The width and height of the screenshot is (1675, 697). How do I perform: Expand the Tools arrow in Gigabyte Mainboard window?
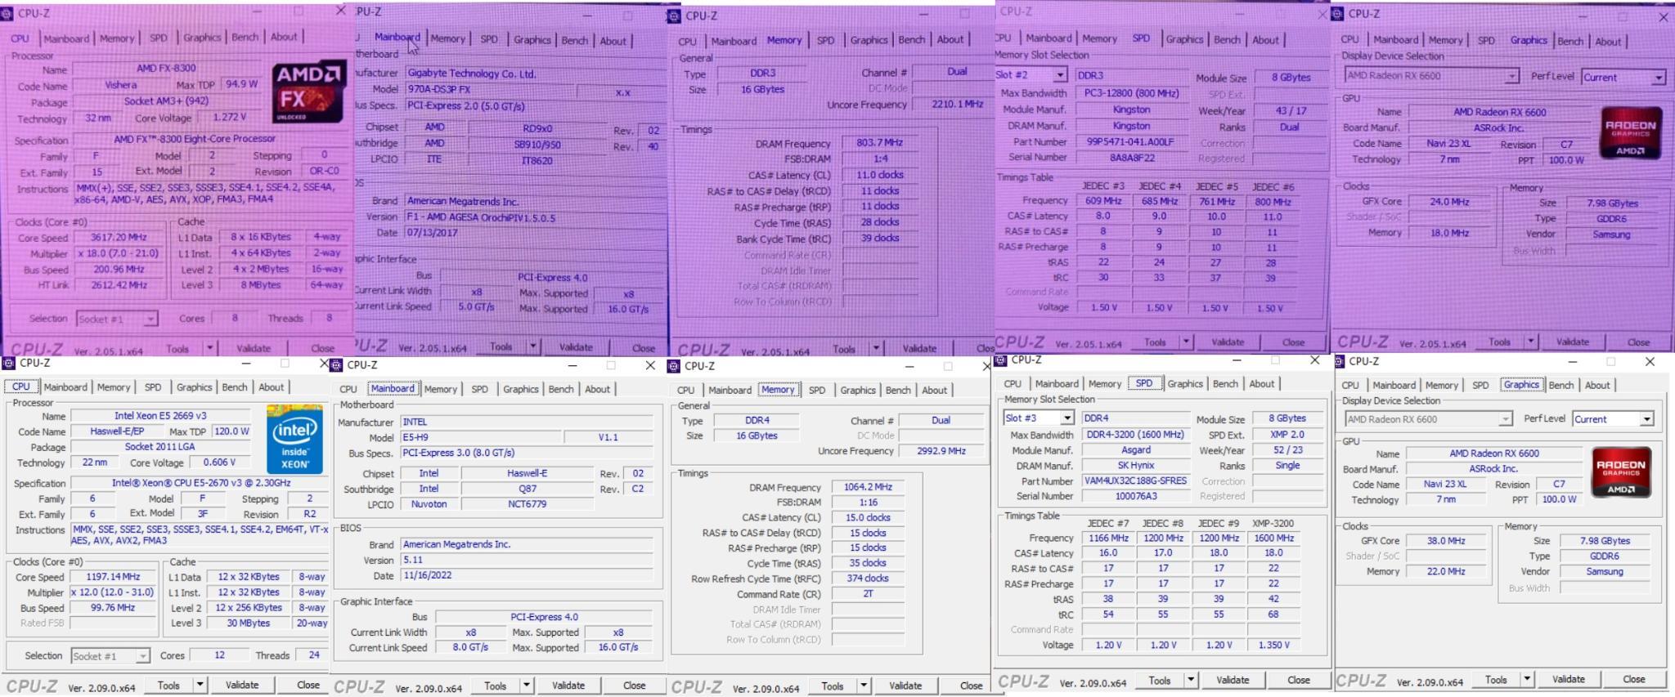pos(533,346)
